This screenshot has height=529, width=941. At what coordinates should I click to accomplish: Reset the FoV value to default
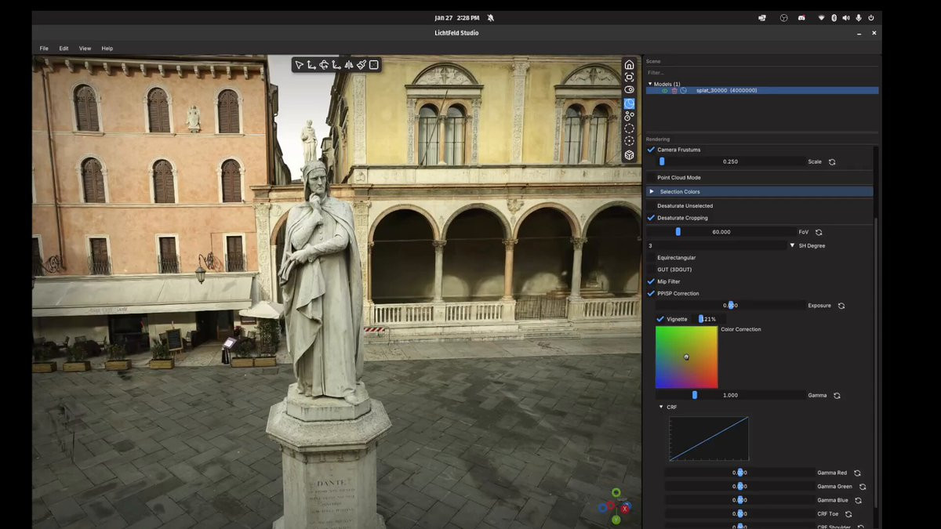(x=819, y=233)
